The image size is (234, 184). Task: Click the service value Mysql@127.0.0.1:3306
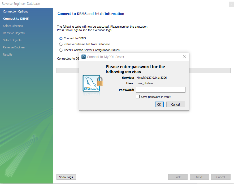pos(152,78)
